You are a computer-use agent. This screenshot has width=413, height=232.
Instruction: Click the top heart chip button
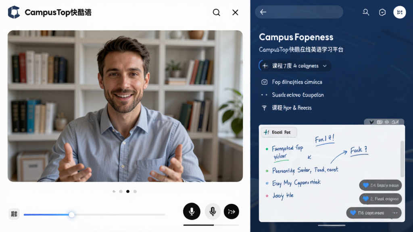pos(380,185)
